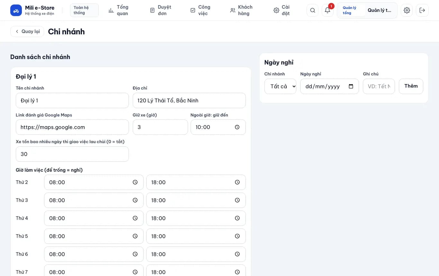Click the logout arrow icon

422,10
